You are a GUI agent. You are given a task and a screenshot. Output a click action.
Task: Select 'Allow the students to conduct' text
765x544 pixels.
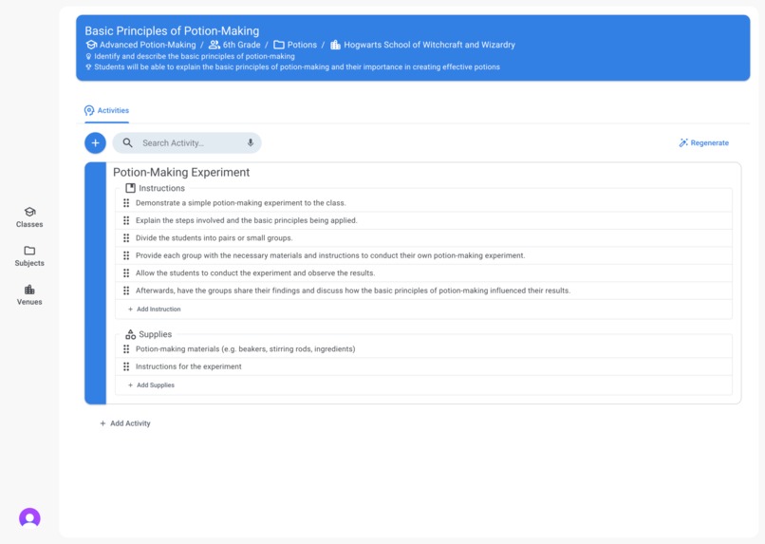255,273
